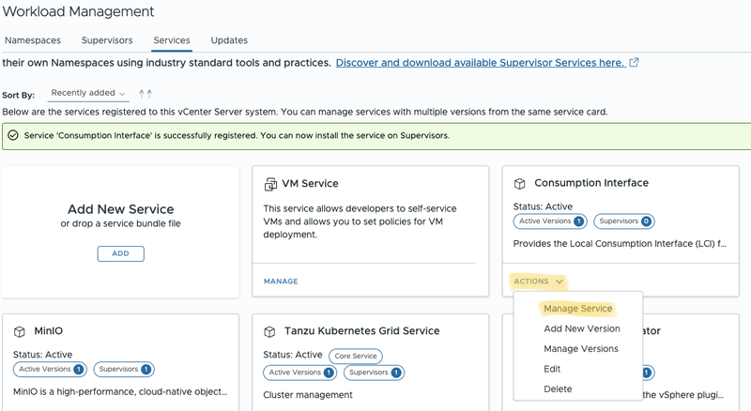Switch to the Supervisors tab

(107, 40)
